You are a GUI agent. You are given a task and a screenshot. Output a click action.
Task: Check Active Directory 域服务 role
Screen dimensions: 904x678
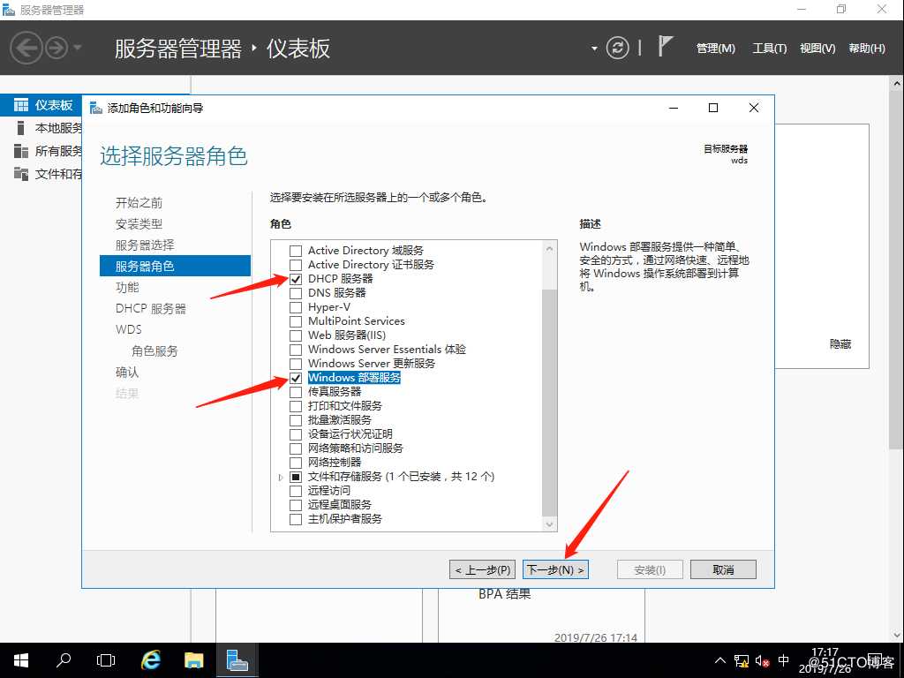(x=296, y=251)
